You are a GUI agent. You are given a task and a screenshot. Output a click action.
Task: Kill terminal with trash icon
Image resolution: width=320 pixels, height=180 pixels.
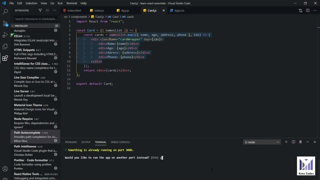pos(300,142)
